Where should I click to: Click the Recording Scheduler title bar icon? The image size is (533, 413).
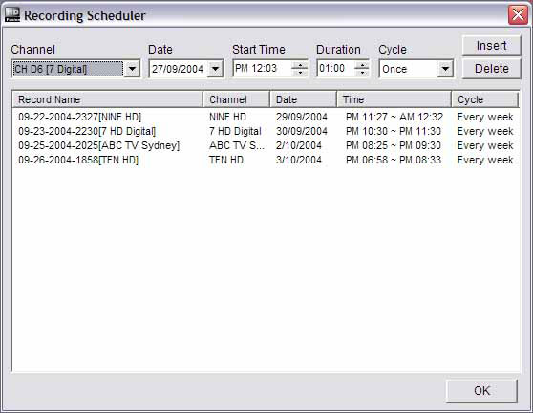12,15
